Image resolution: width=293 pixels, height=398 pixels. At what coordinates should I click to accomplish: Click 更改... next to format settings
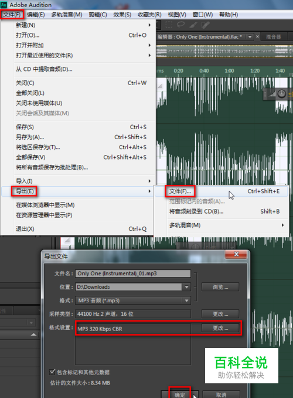(220, 328)
